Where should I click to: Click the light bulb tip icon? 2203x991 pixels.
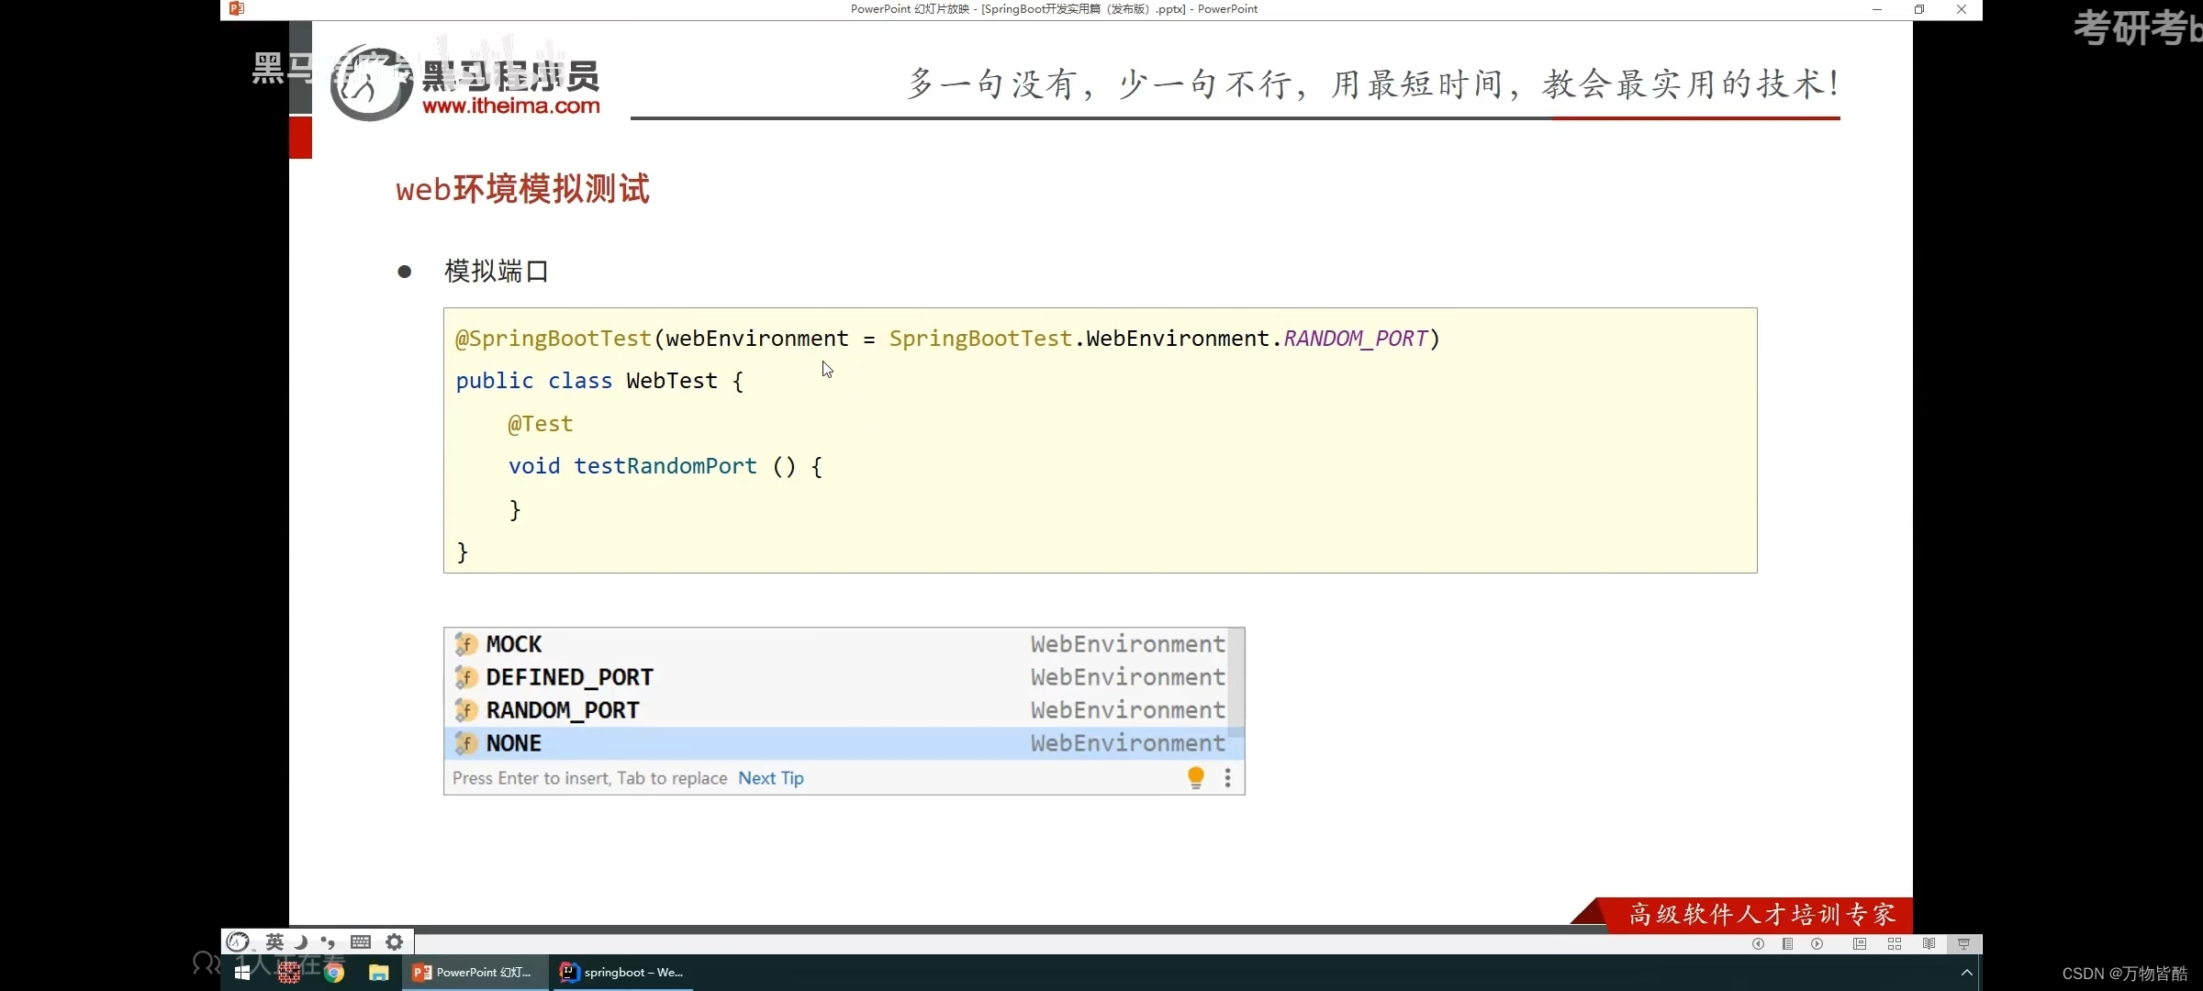[x=1195, y=778]
